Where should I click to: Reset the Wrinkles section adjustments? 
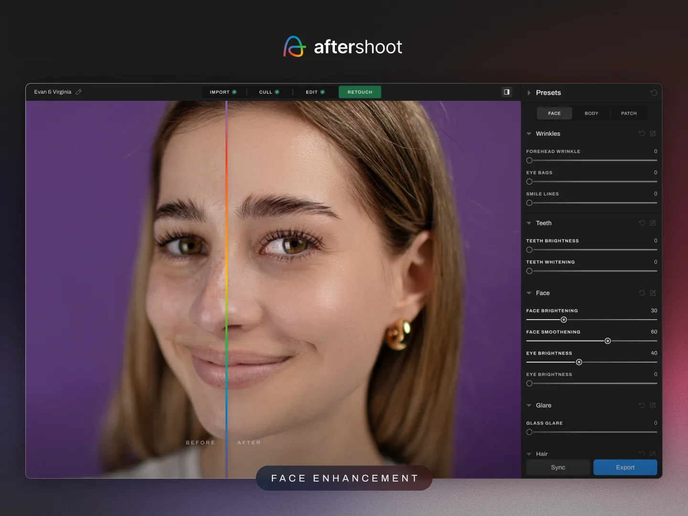pos(642,134)
